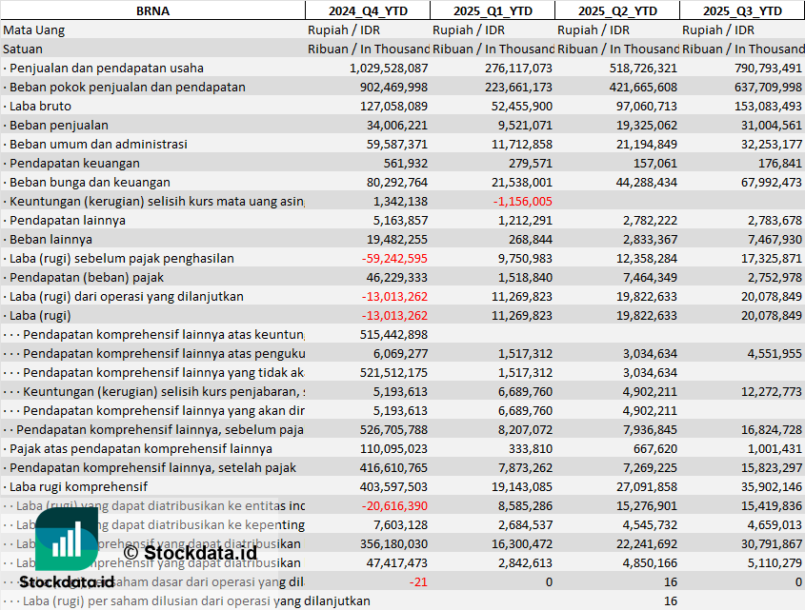Select the value 403,597,503
Viewport: 805px width, 610px height.
point(393,486)
